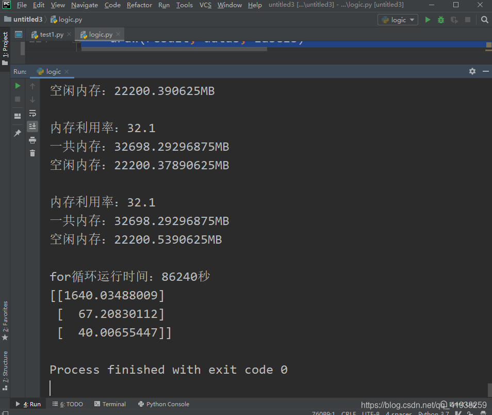Click logic.py breadcrumb in navigation bar
Image resolution: width=492 pixels, height=415 pixels.
tap(66, 20)
